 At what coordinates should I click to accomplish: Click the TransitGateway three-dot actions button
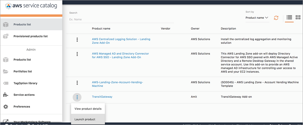tap(77, 97)
